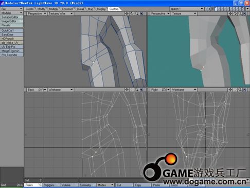This screenshot has width=250, height=188.
Task: Open the current object dropdown
Action: [187, 9]
